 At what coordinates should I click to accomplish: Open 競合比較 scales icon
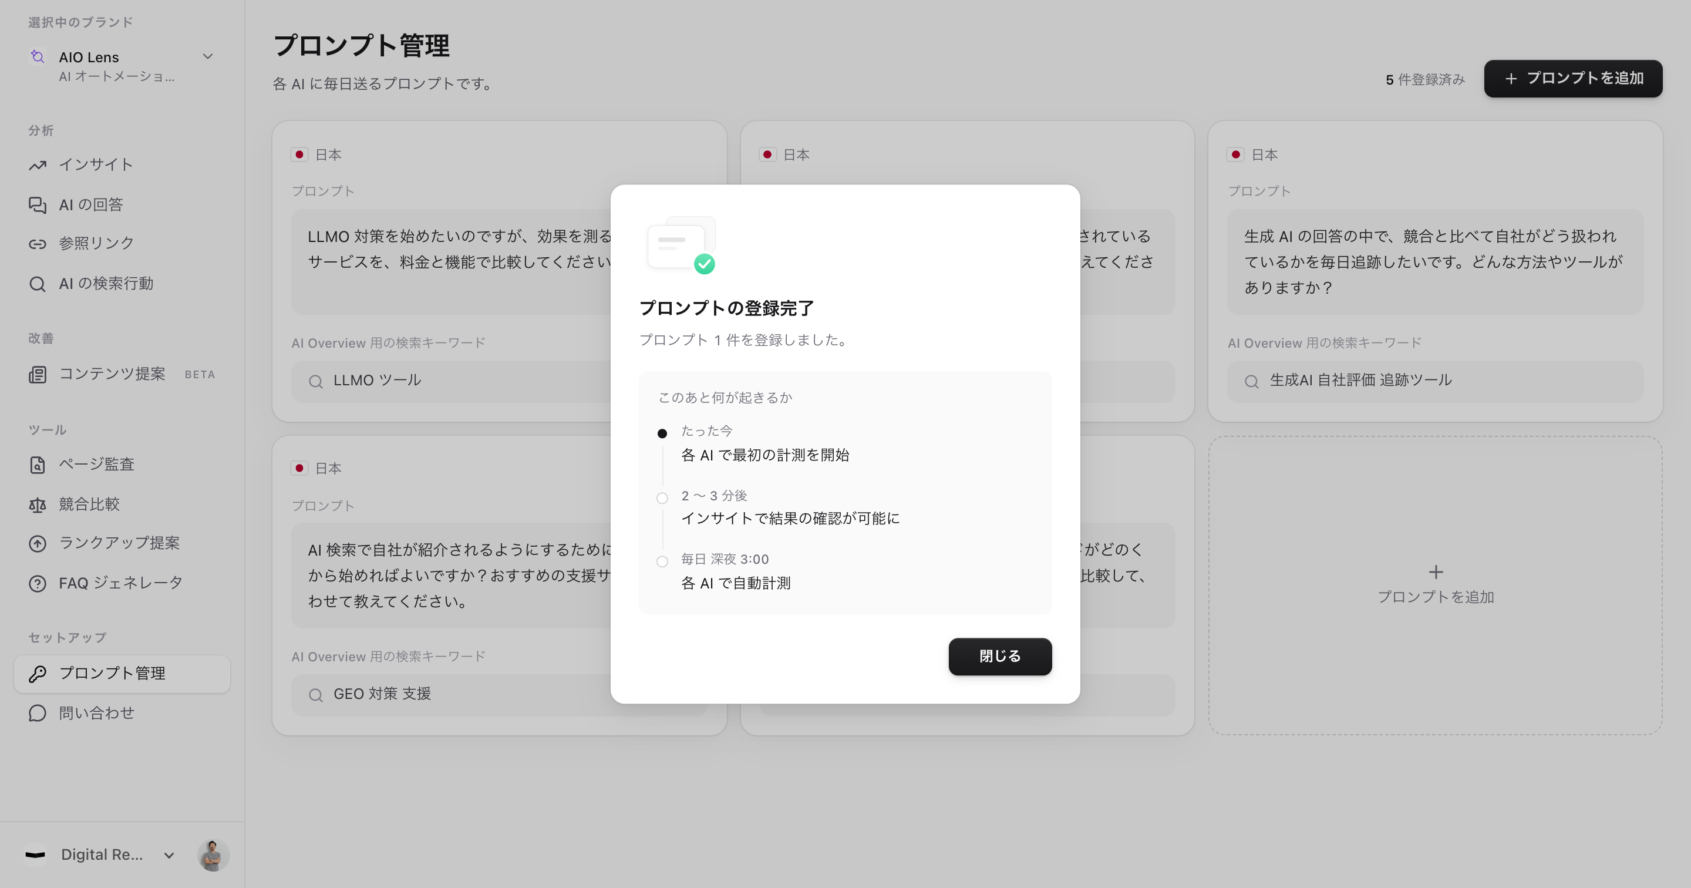pyautogui.click(x=38, y=504)
